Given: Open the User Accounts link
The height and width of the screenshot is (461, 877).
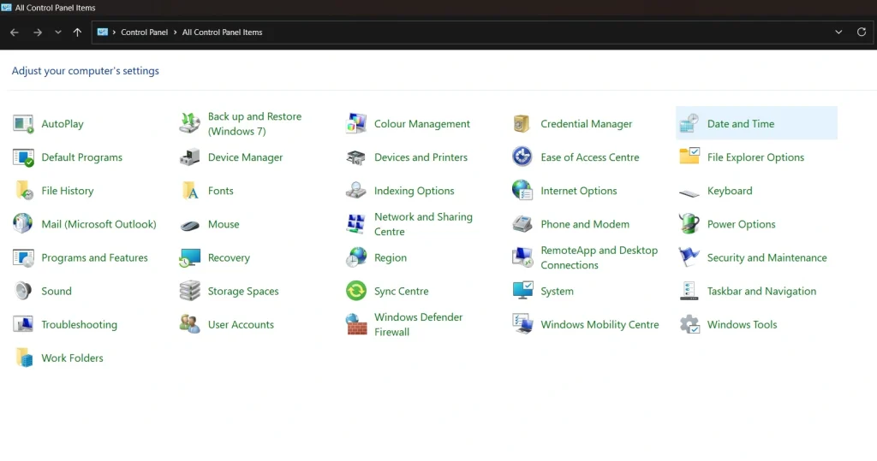Looking at the screenshot, I should tap(241, 325).
